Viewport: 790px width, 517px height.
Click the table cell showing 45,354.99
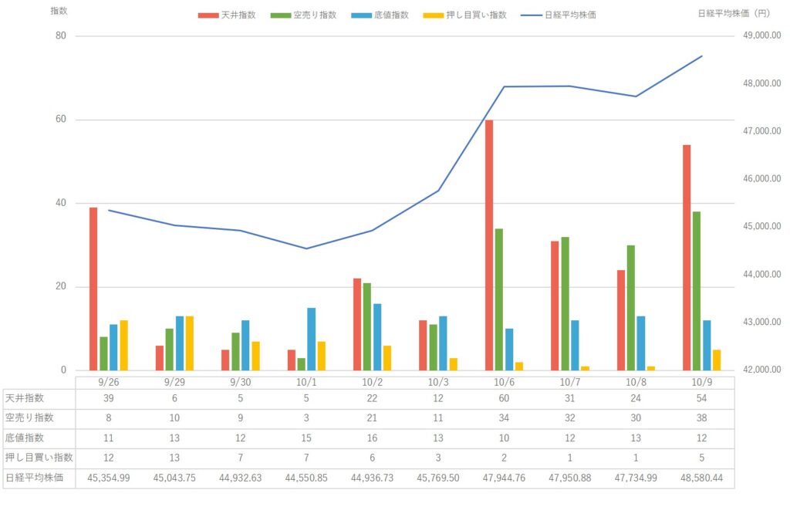(109, 478)
